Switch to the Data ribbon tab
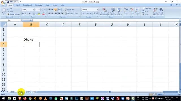181x101 pixels. pyautogui.click(x=47, y=5)
